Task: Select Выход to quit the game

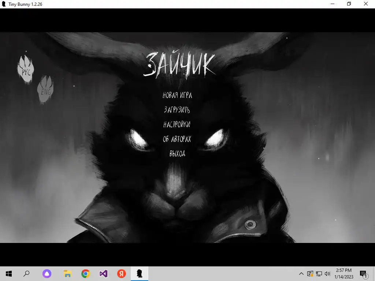Action: pyautogui.click(x=177, y=153)
